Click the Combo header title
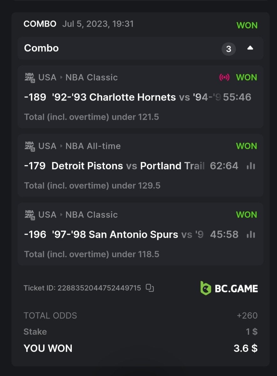 click(41, 48)
